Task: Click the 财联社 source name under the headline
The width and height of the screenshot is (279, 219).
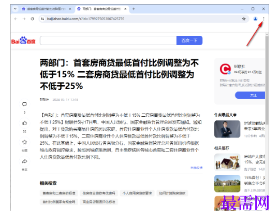Action: click(44, 100)
